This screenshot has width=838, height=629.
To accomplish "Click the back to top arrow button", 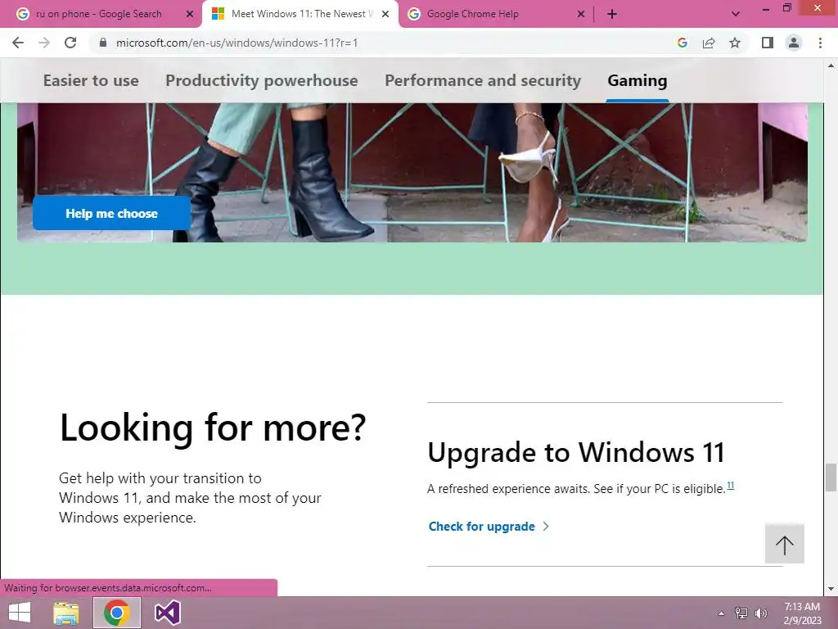I will pyautogui.click(x=785, y=544).
